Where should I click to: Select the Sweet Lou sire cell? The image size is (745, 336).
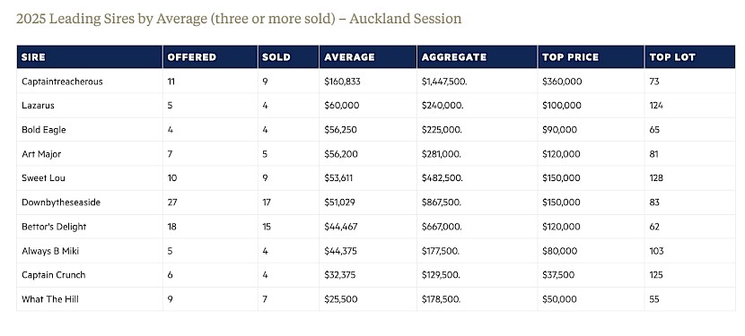90,178
